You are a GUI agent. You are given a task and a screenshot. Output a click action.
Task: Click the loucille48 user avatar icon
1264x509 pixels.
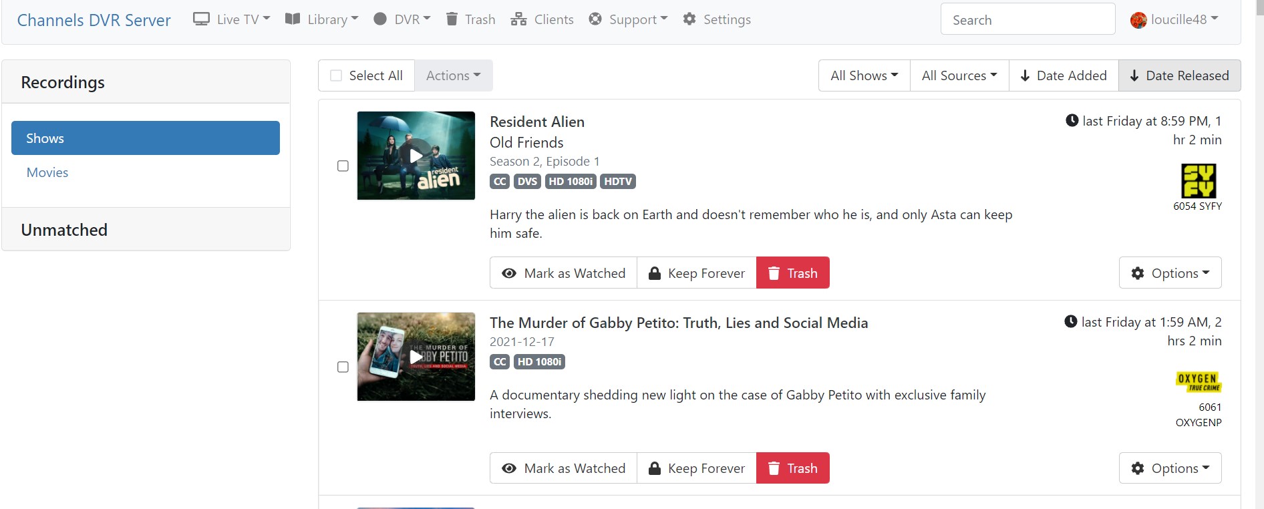1138,20
